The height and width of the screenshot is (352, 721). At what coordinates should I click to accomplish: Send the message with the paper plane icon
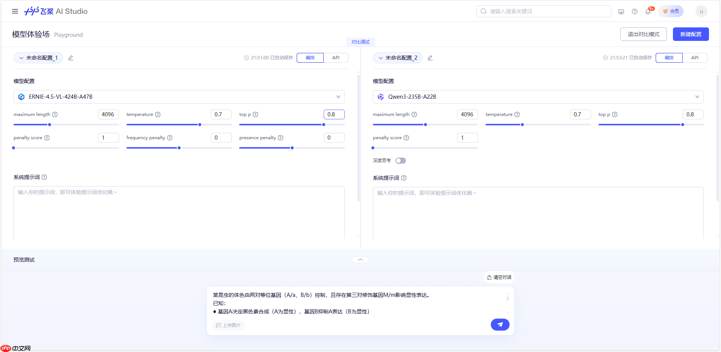click(x=500, y=325)
